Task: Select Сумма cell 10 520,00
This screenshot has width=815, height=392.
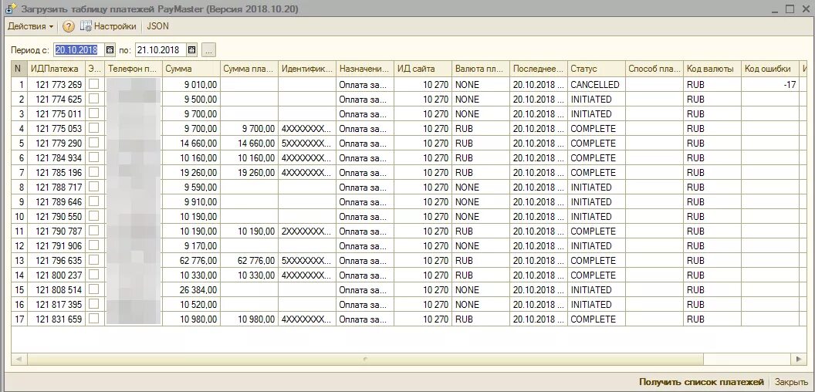Action: click(191, 305)
